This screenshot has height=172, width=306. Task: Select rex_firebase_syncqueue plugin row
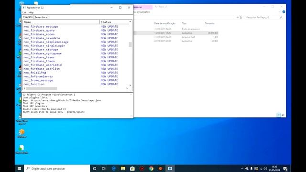[76, 54]
